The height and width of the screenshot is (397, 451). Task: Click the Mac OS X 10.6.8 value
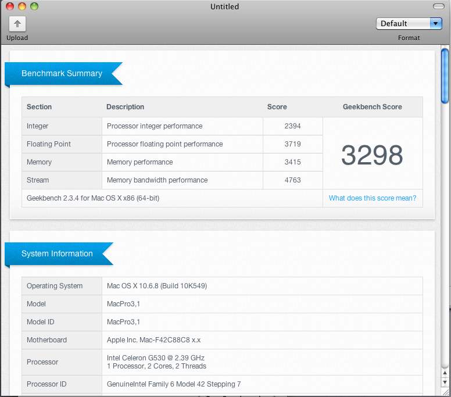(x=157, y=285)
